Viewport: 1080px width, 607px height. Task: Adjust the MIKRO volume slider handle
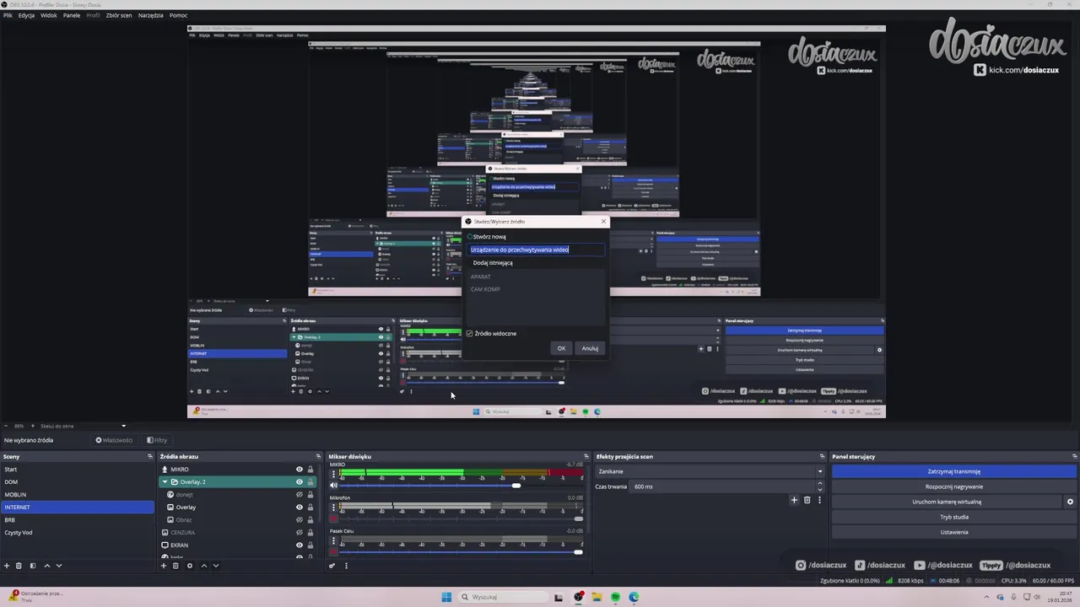(x=516, y=485)
